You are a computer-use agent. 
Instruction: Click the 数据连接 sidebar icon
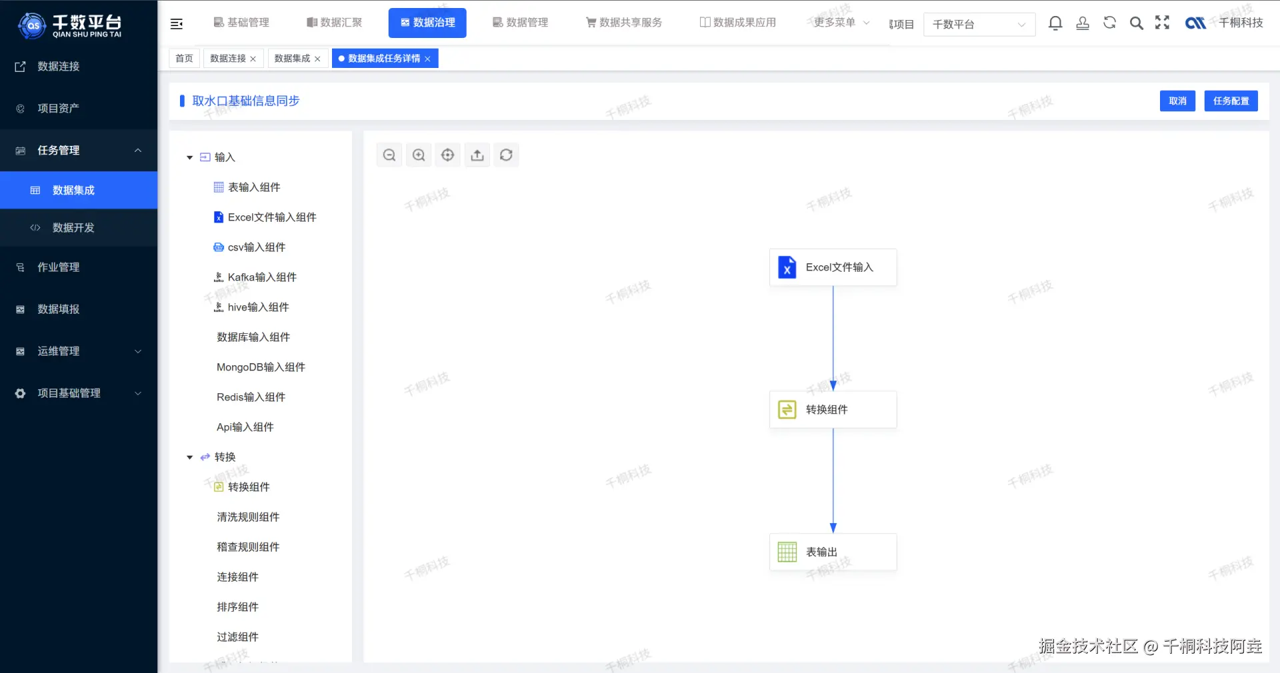pyautogui.click(x=20, y=67)
